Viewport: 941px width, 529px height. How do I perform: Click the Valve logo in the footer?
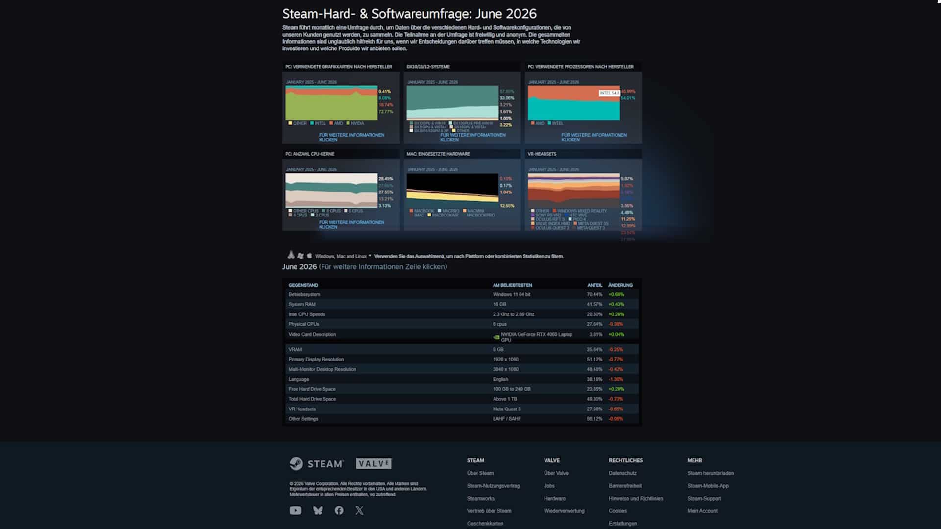tap(373, 463)
